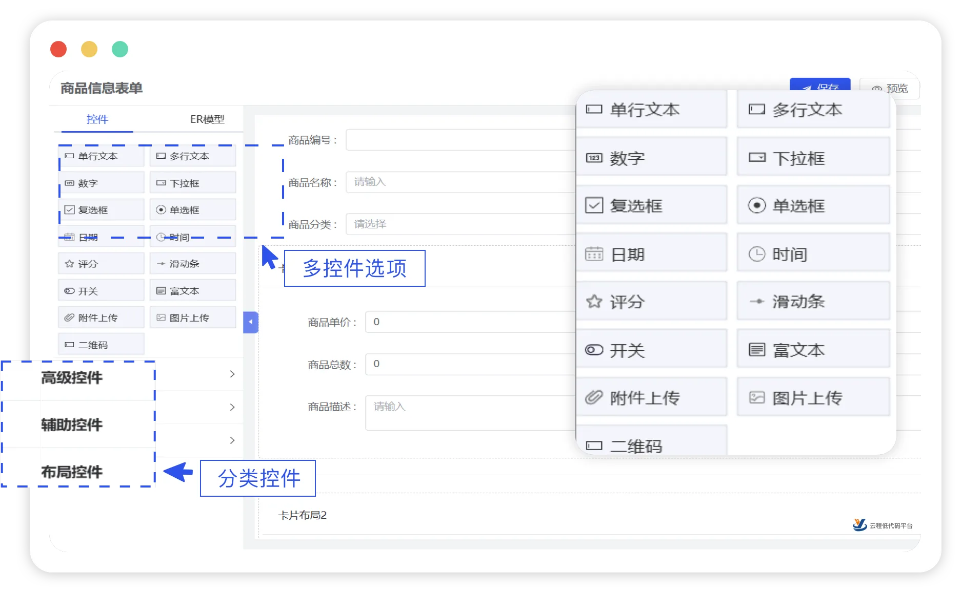The image size is (962, 593).
Task: Pick the 数字 control in the small left palette
Action: [102, 183]
